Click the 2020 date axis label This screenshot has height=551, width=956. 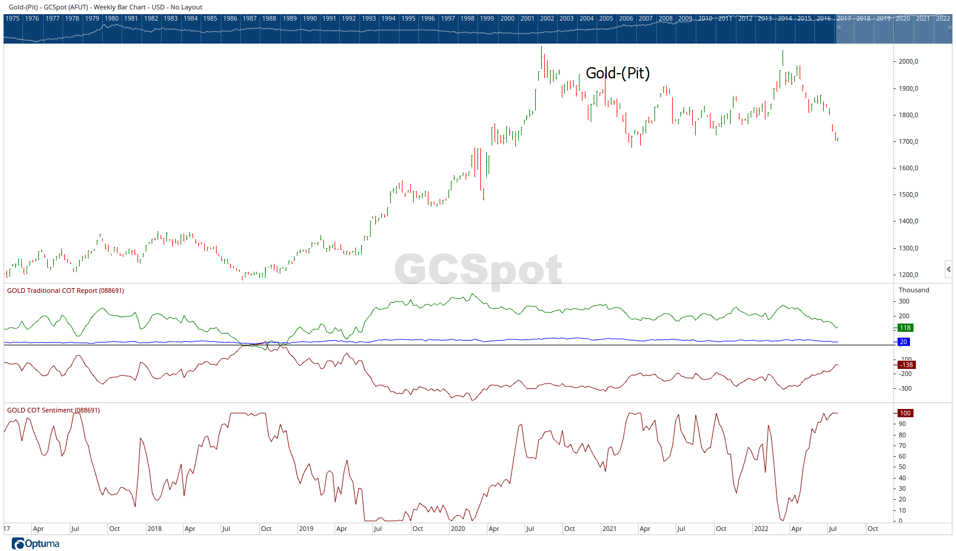(x=458, y=529)
